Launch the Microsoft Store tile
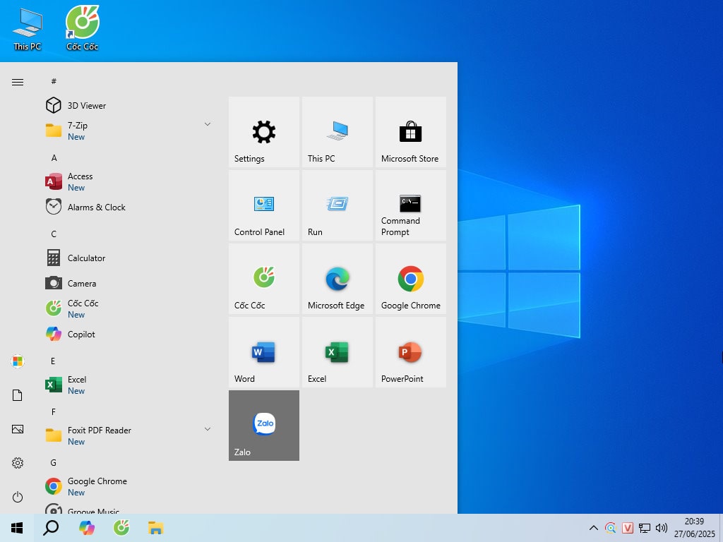 pyautogui.click(x=410, y=132)
